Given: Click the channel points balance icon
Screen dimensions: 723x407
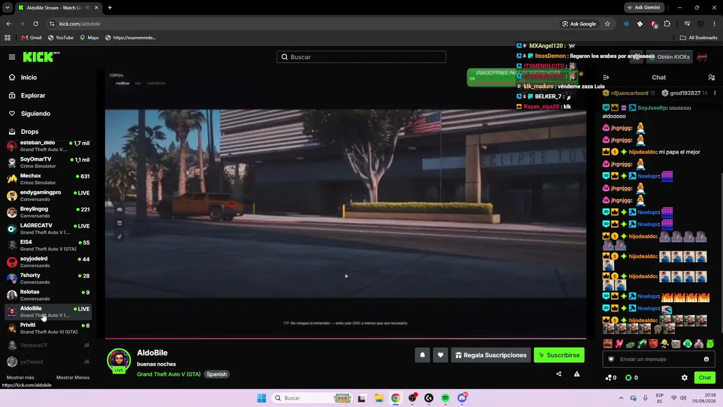Looking at the screenshot, I should tap(609, 378).
